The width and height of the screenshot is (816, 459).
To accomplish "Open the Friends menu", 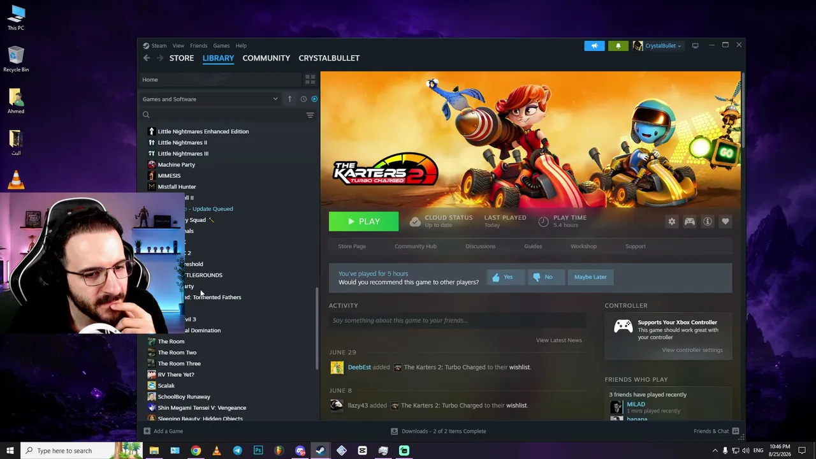I will coord(198,46).
